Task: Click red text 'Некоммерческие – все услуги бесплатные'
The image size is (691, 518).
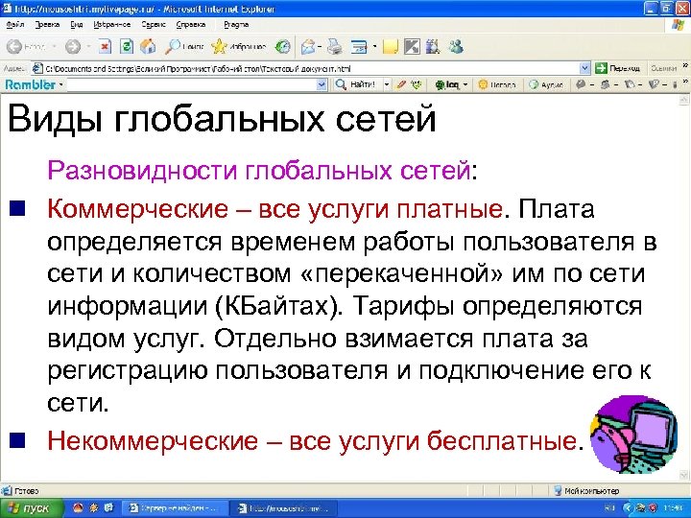Action: [x=312, y=440]
